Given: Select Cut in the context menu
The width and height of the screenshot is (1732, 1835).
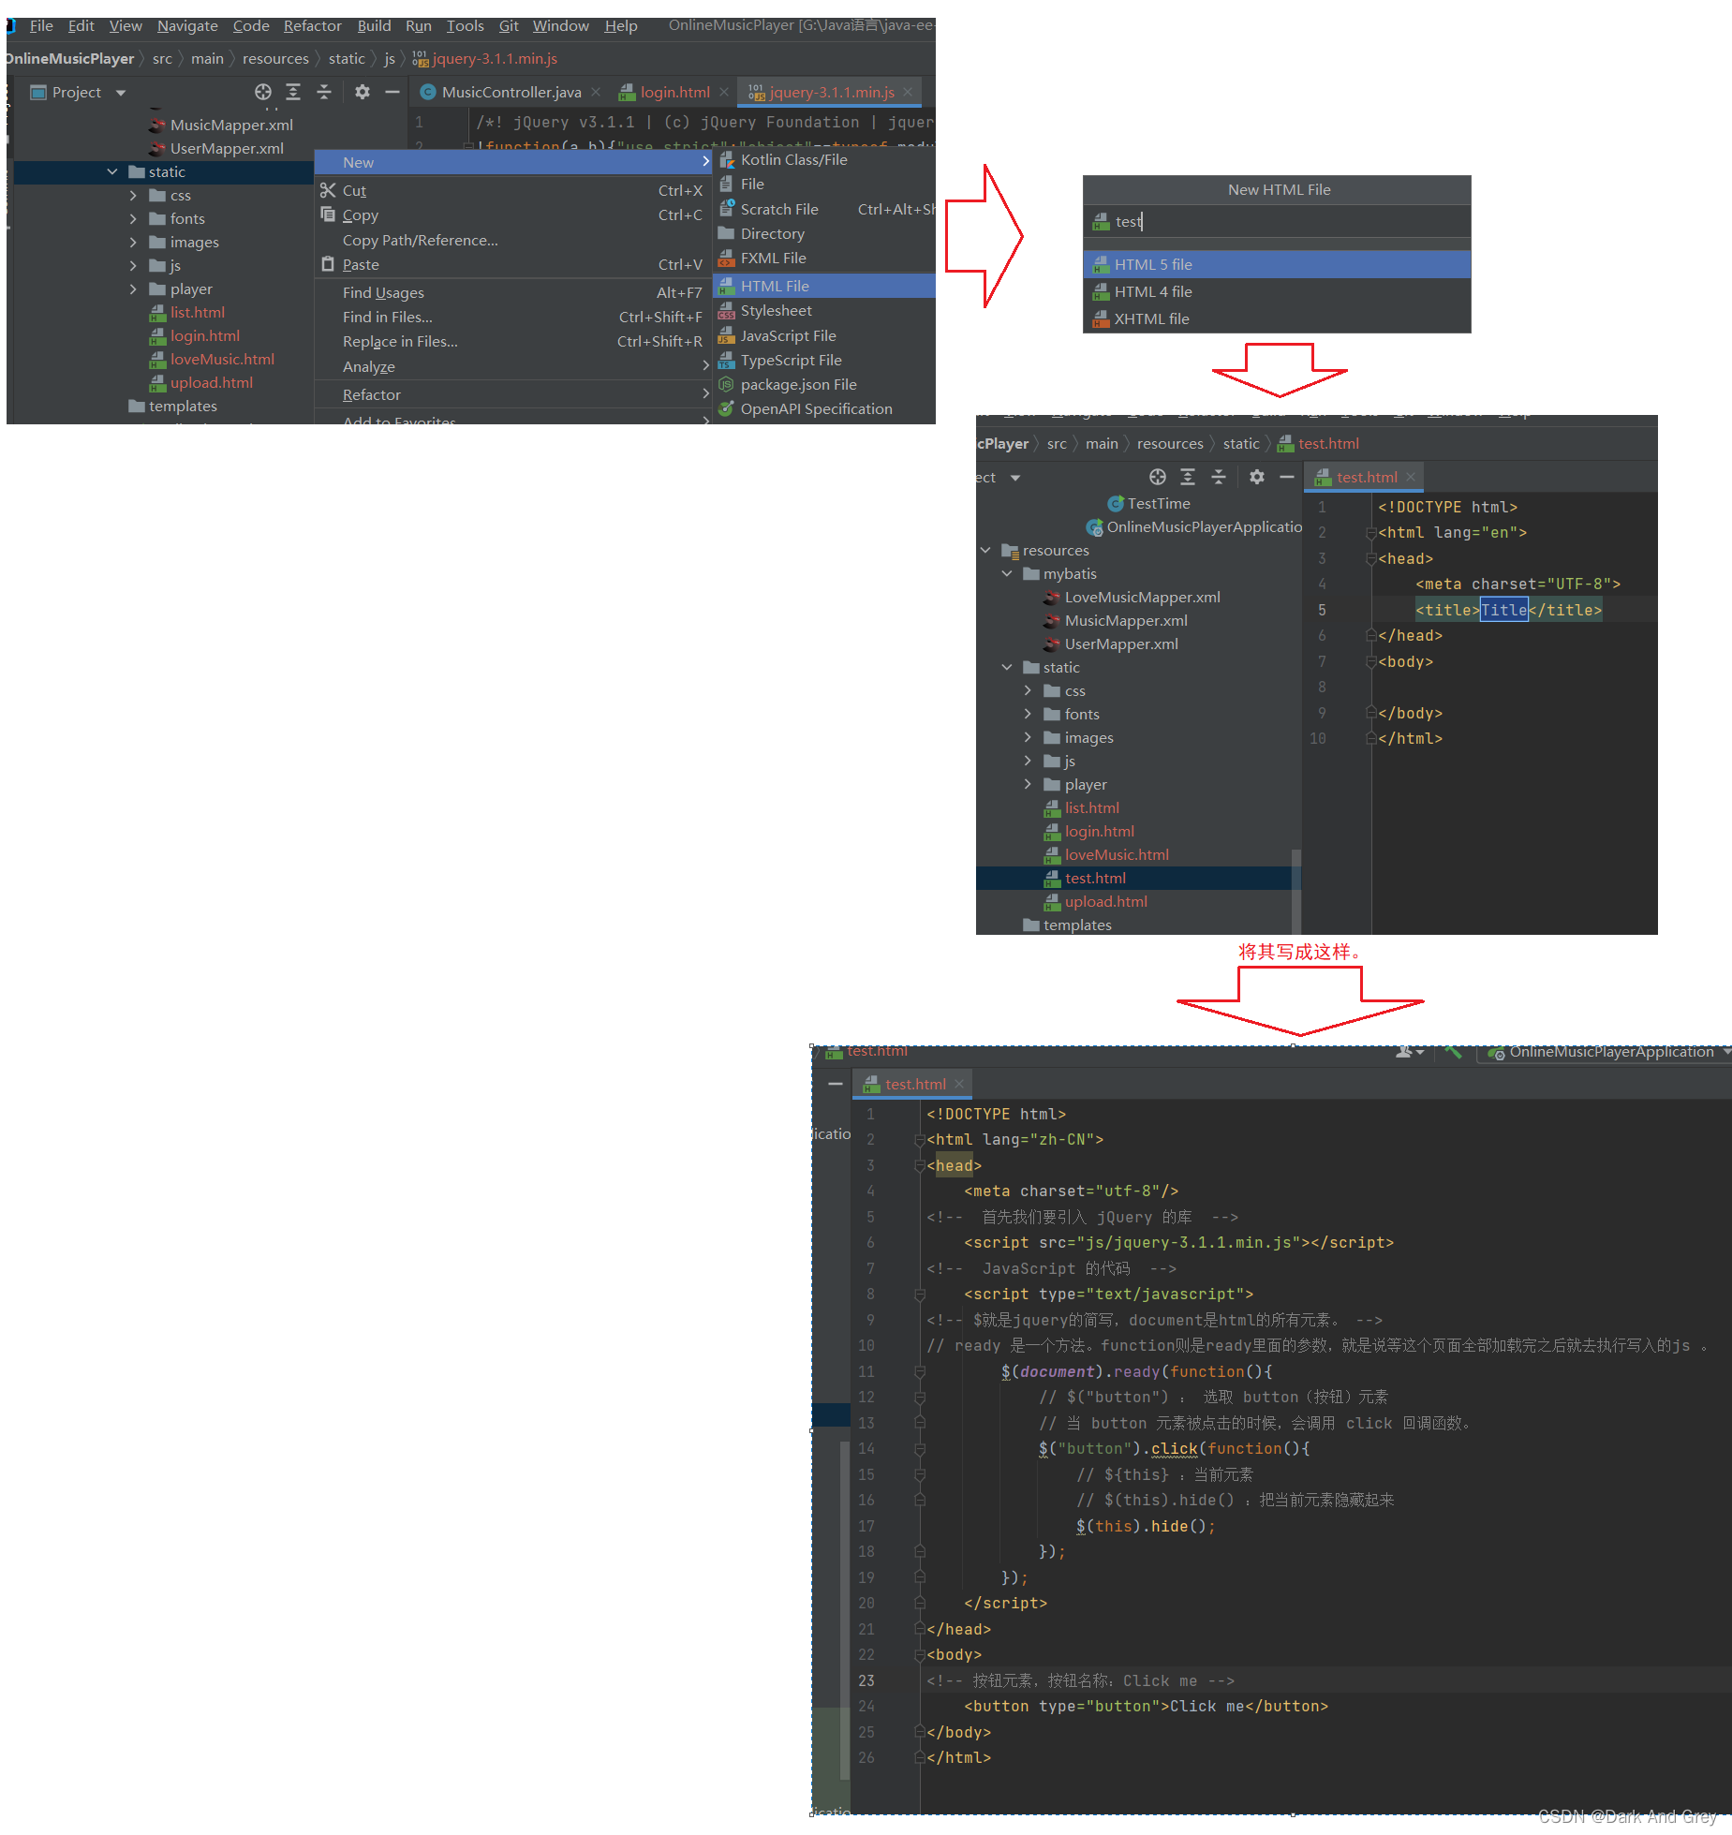Looking at the screenshot, I should 512,190.
